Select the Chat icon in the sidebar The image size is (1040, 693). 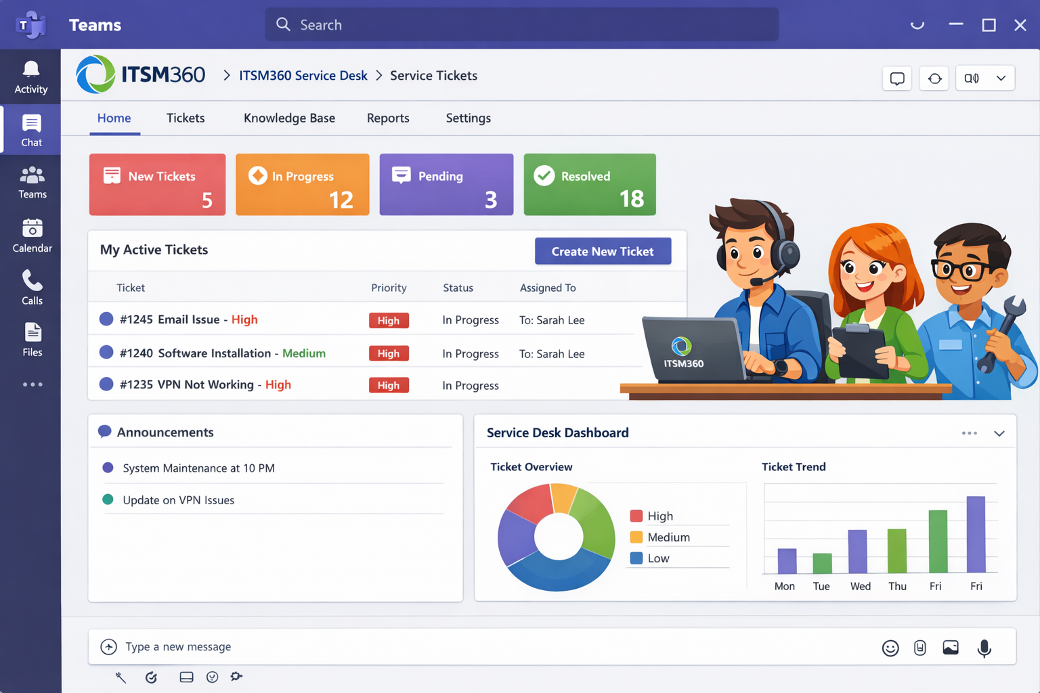(x=30, y=129)
